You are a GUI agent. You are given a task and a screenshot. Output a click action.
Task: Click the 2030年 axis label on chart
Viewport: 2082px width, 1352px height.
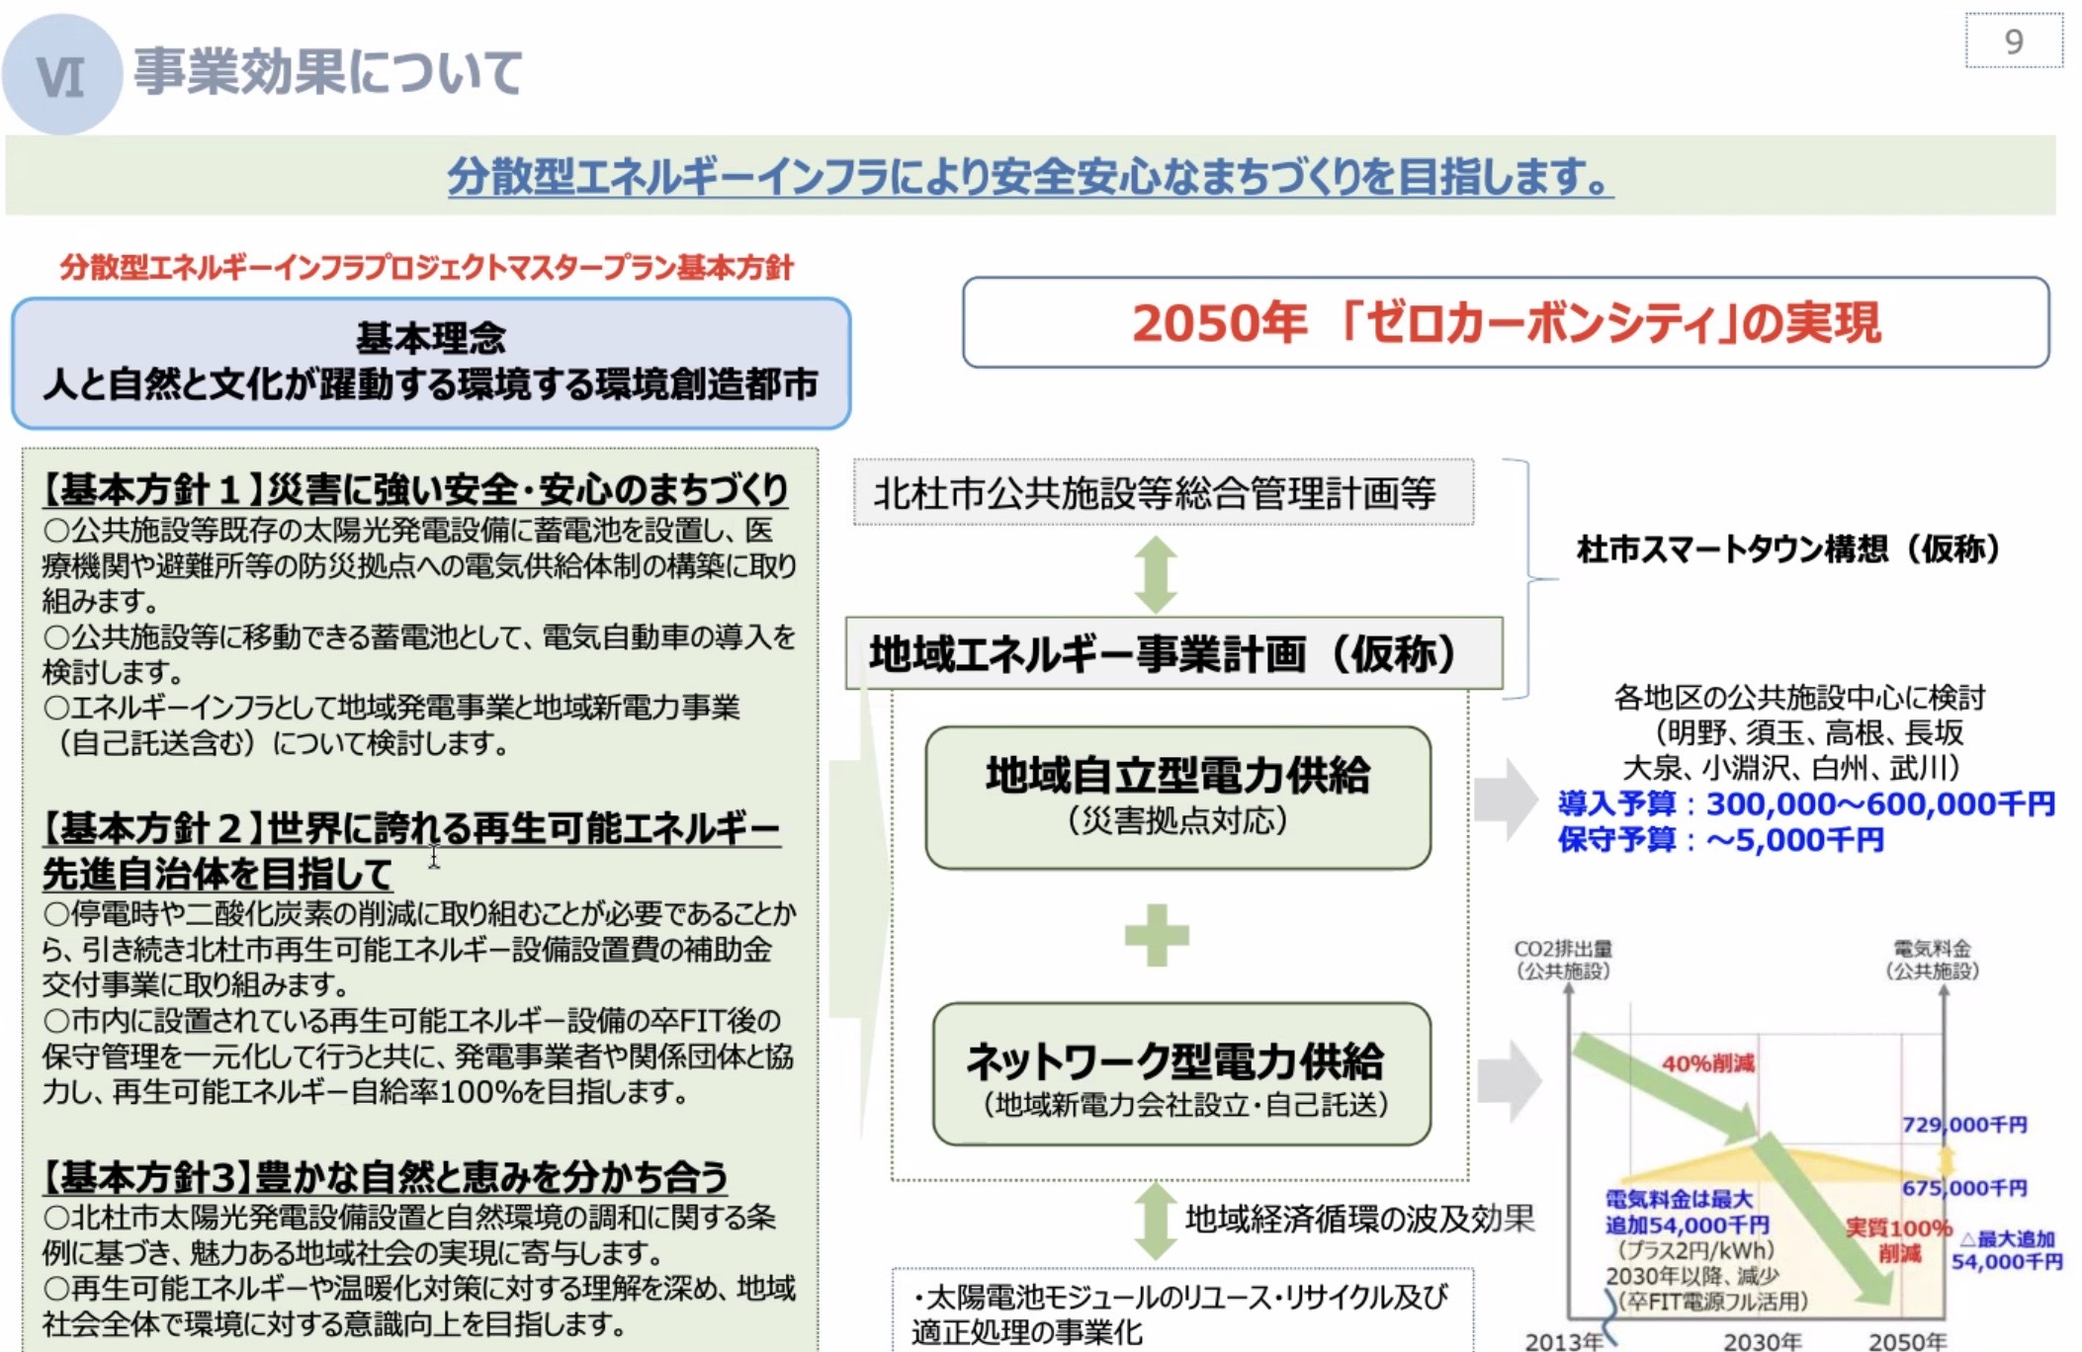(1761, 1340)
